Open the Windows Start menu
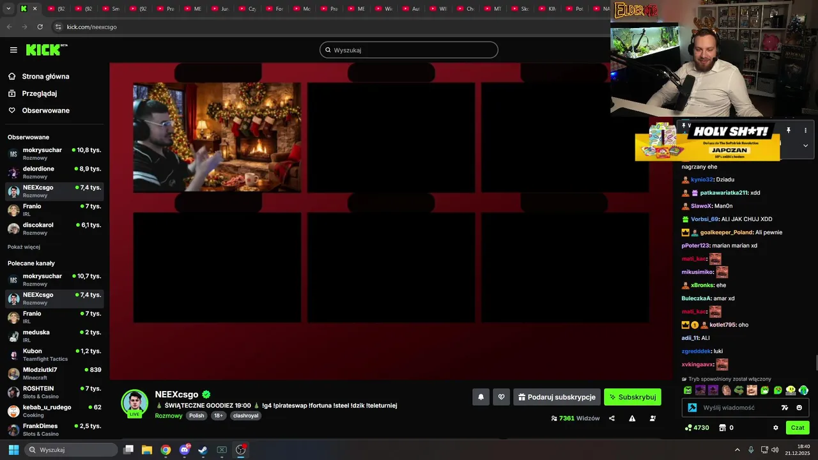818x460 pixels. click(13, 450)
